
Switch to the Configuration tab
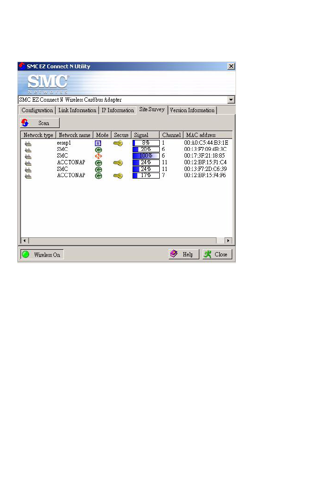pyautogui.click(x=37, y=110)
